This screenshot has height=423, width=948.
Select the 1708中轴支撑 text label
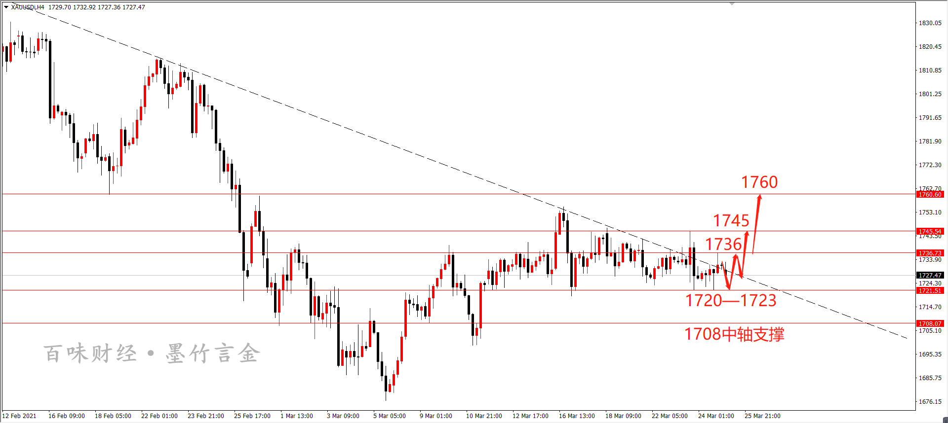coord(735,335)
